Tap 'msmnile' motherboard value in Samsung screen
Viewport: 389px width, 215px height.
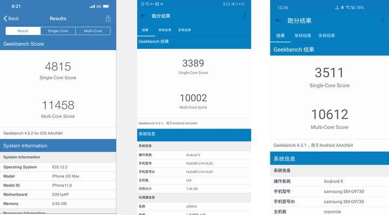point(332,212)
